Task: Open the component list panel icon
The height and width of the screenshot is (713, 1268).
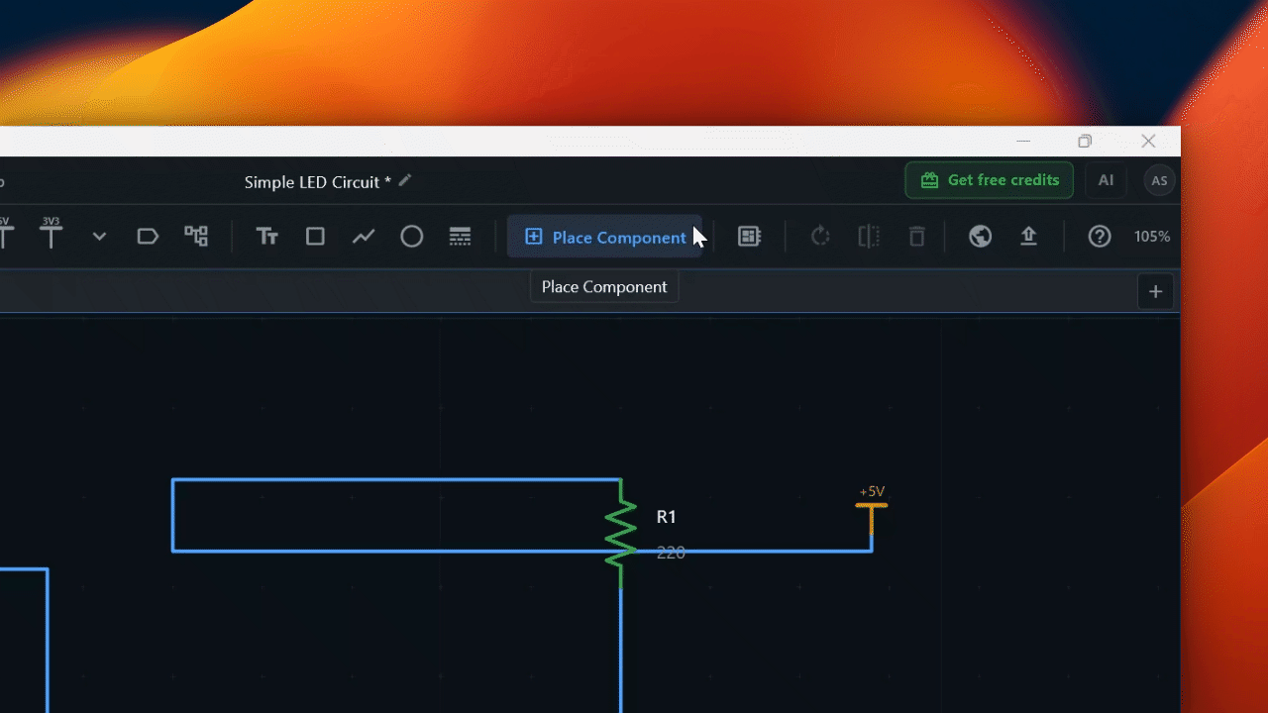Action: 749,237
